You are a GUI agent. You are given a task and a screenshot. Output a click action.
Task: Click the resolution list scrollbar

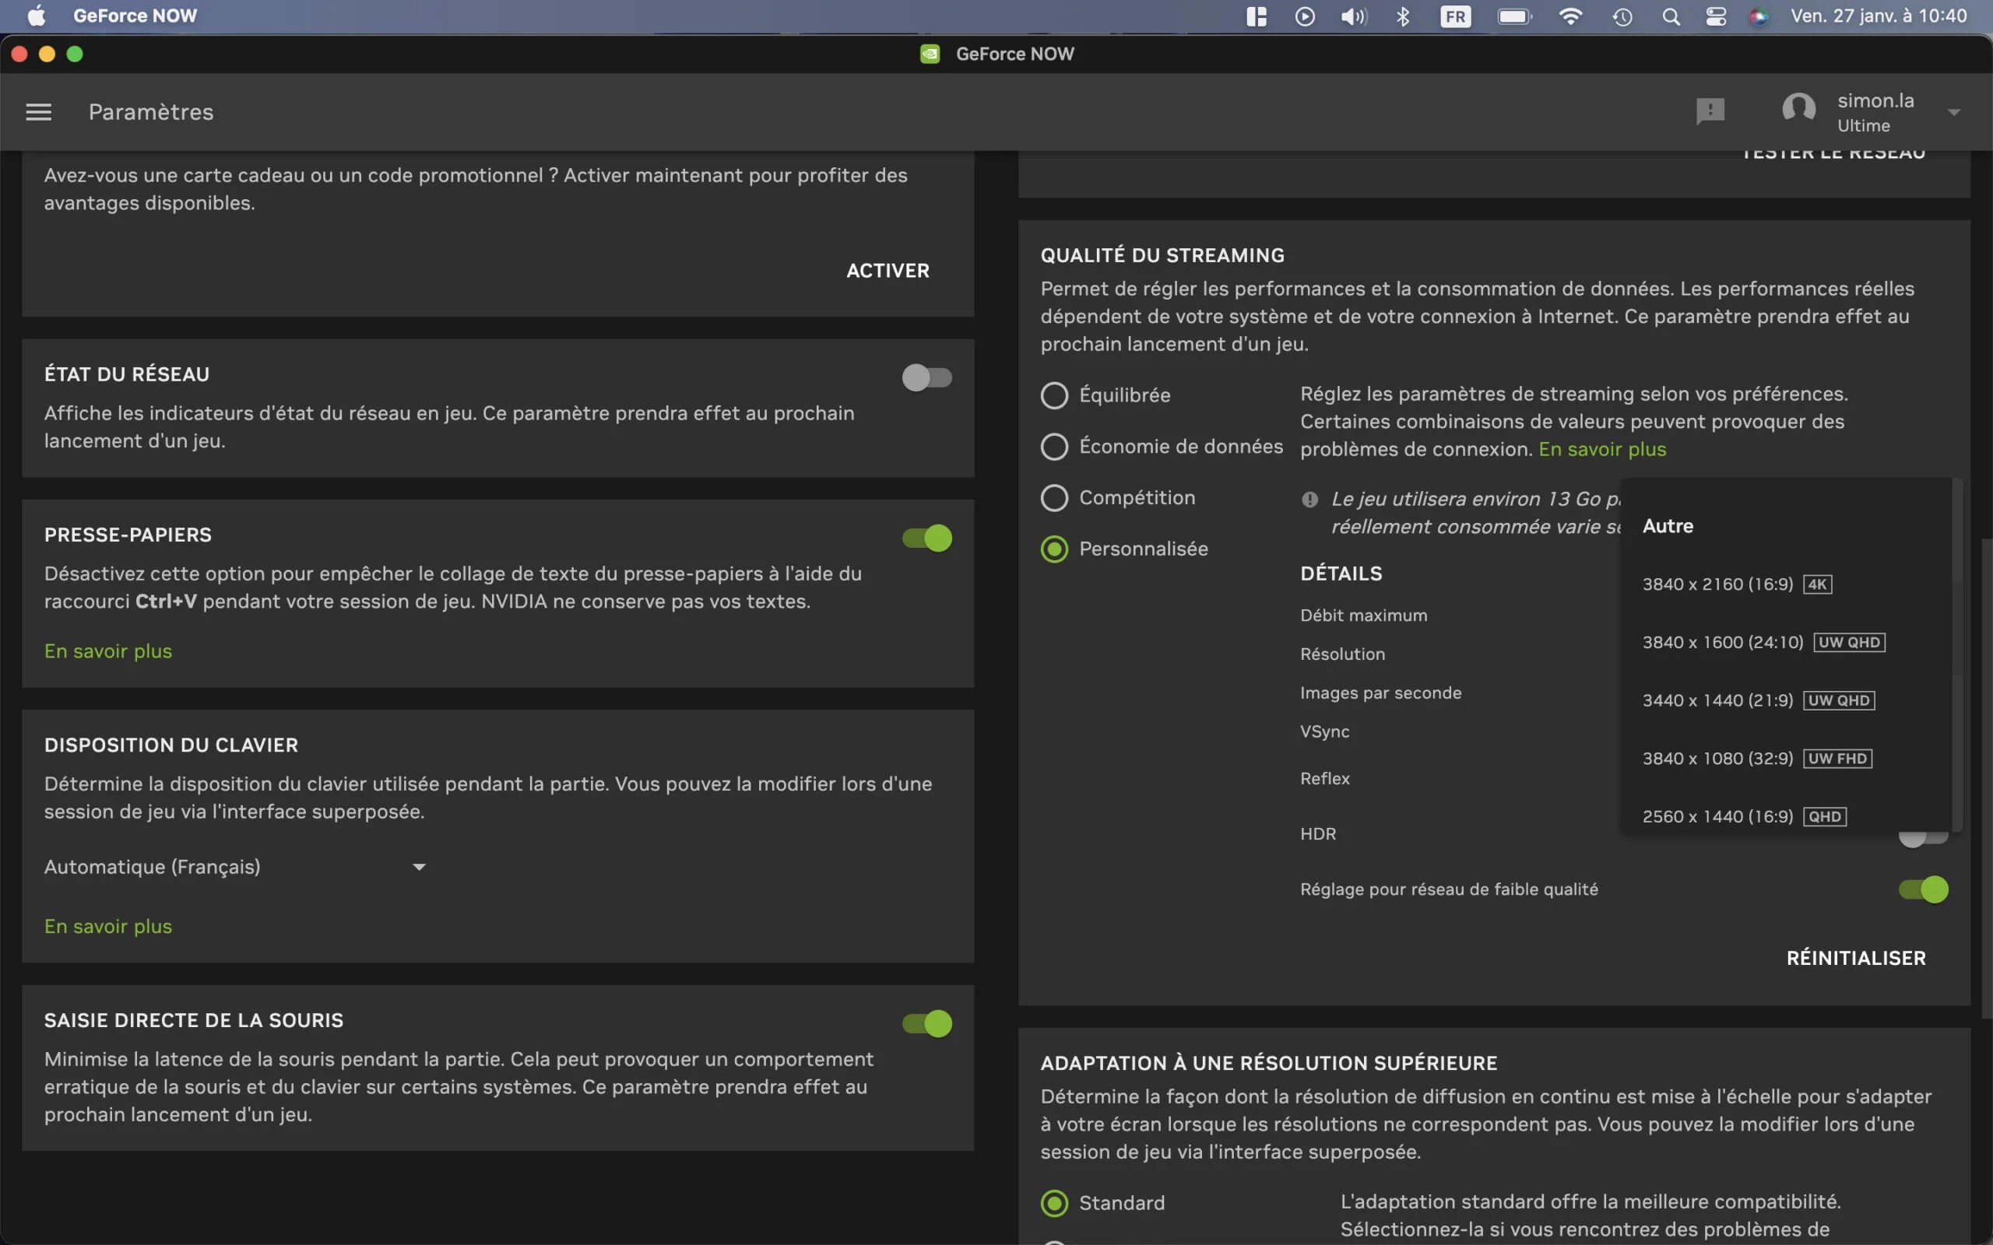point(1958,654)
